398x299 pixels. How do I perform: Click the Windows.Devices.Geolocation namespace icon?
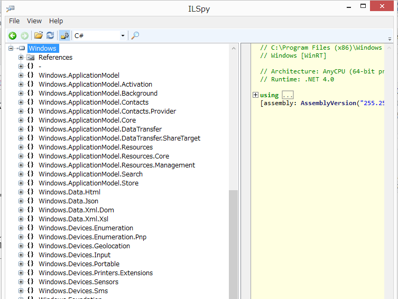(31, 246)
